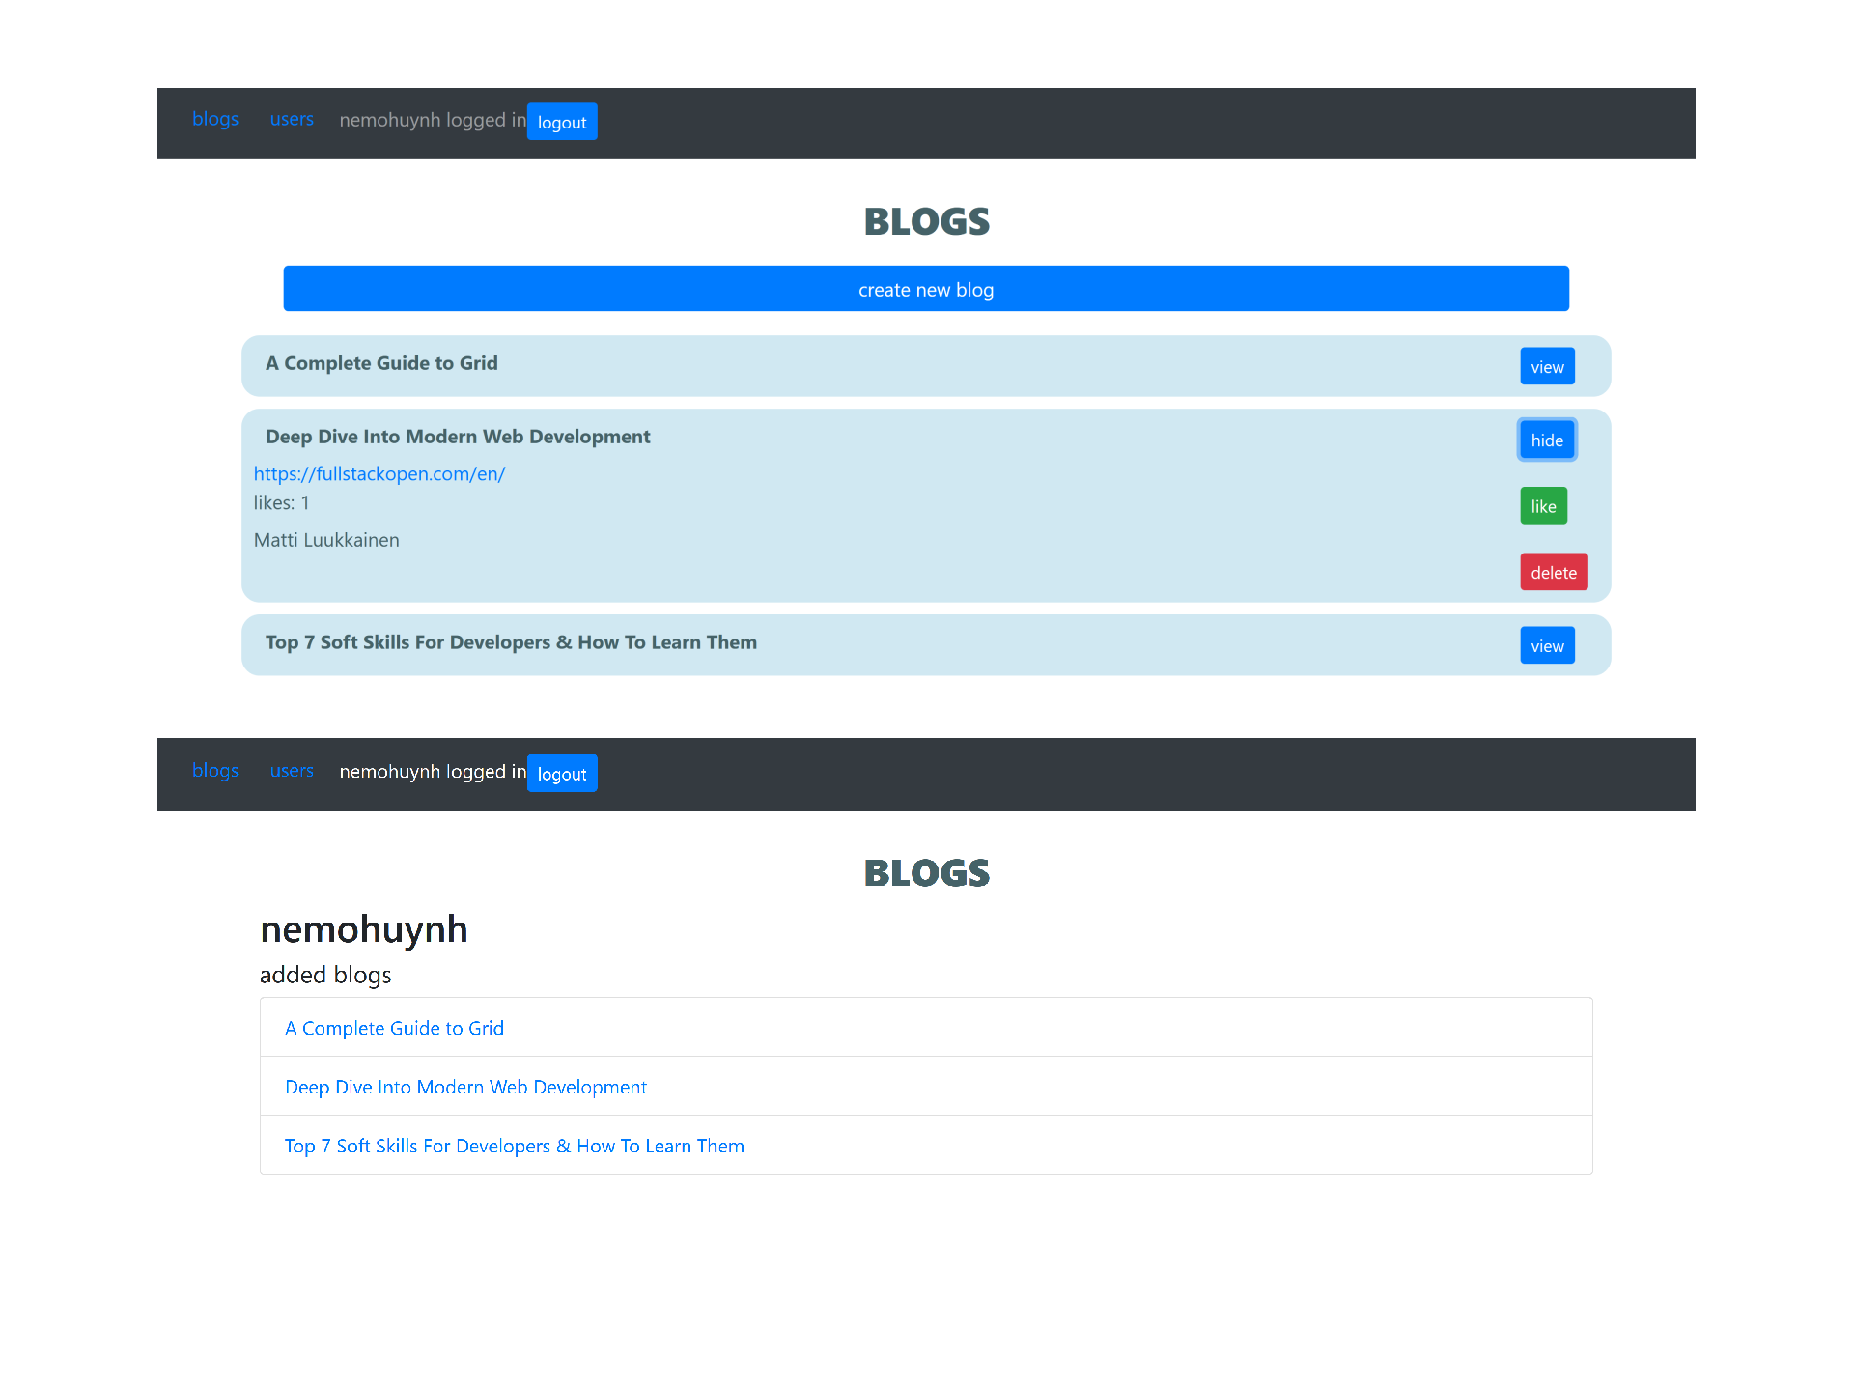Click the nemohuynh user heading
The width and height of the screenshot is (1854, 1391).
tap(364, 929)
